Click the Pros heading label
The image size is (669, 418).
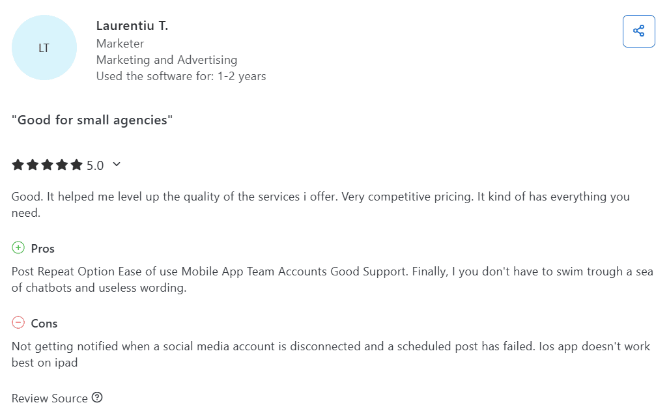tap(43, 249)
